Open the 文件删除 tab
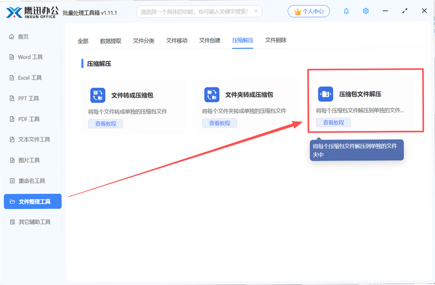The height and width of the screenshot is (285, 435). point(276,40)
